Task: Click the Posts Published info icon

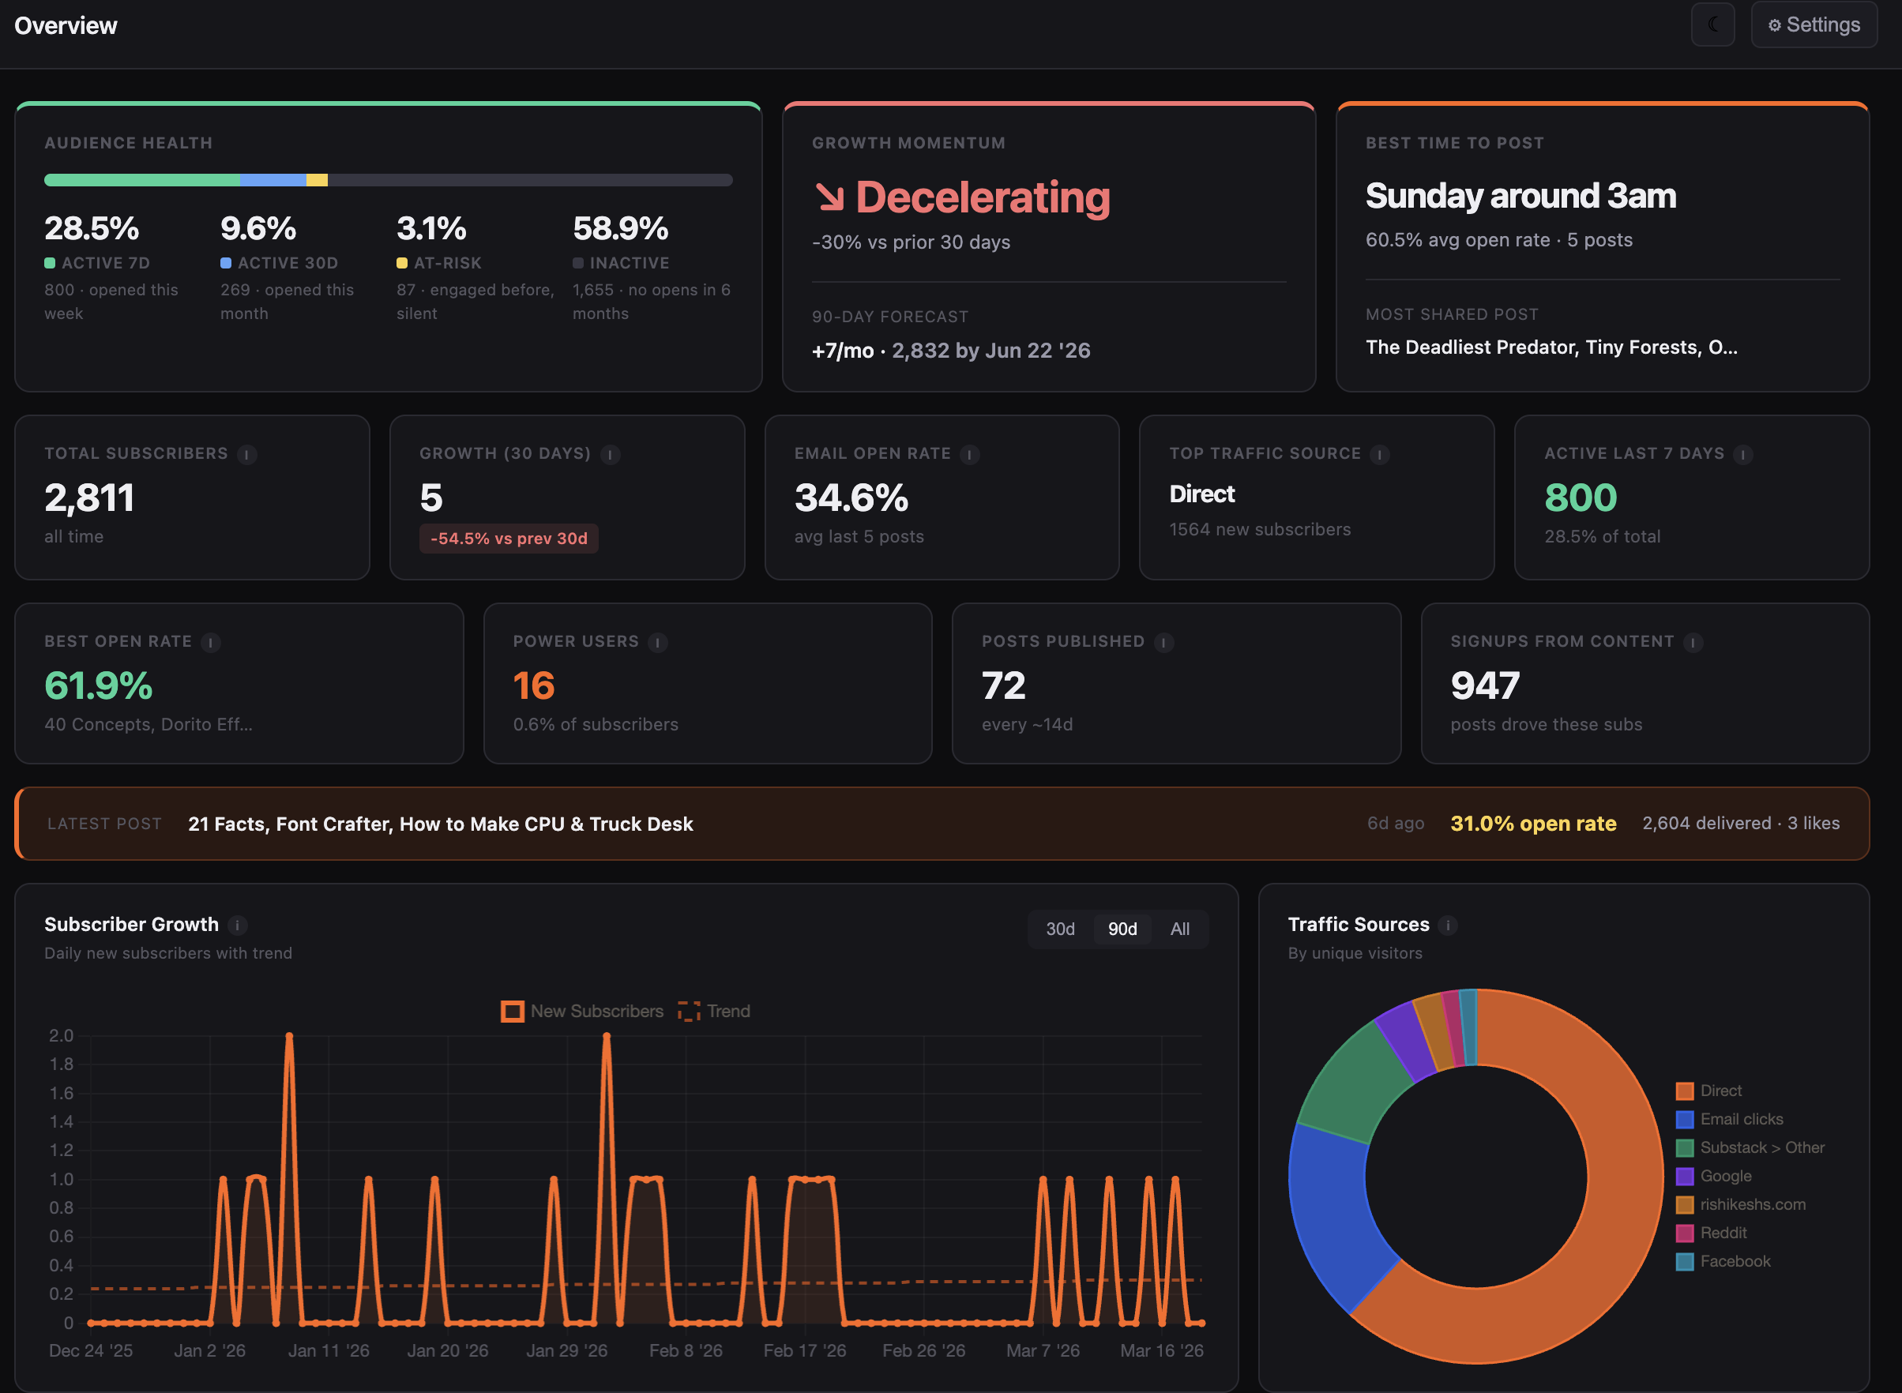Action: [1164, 642]
